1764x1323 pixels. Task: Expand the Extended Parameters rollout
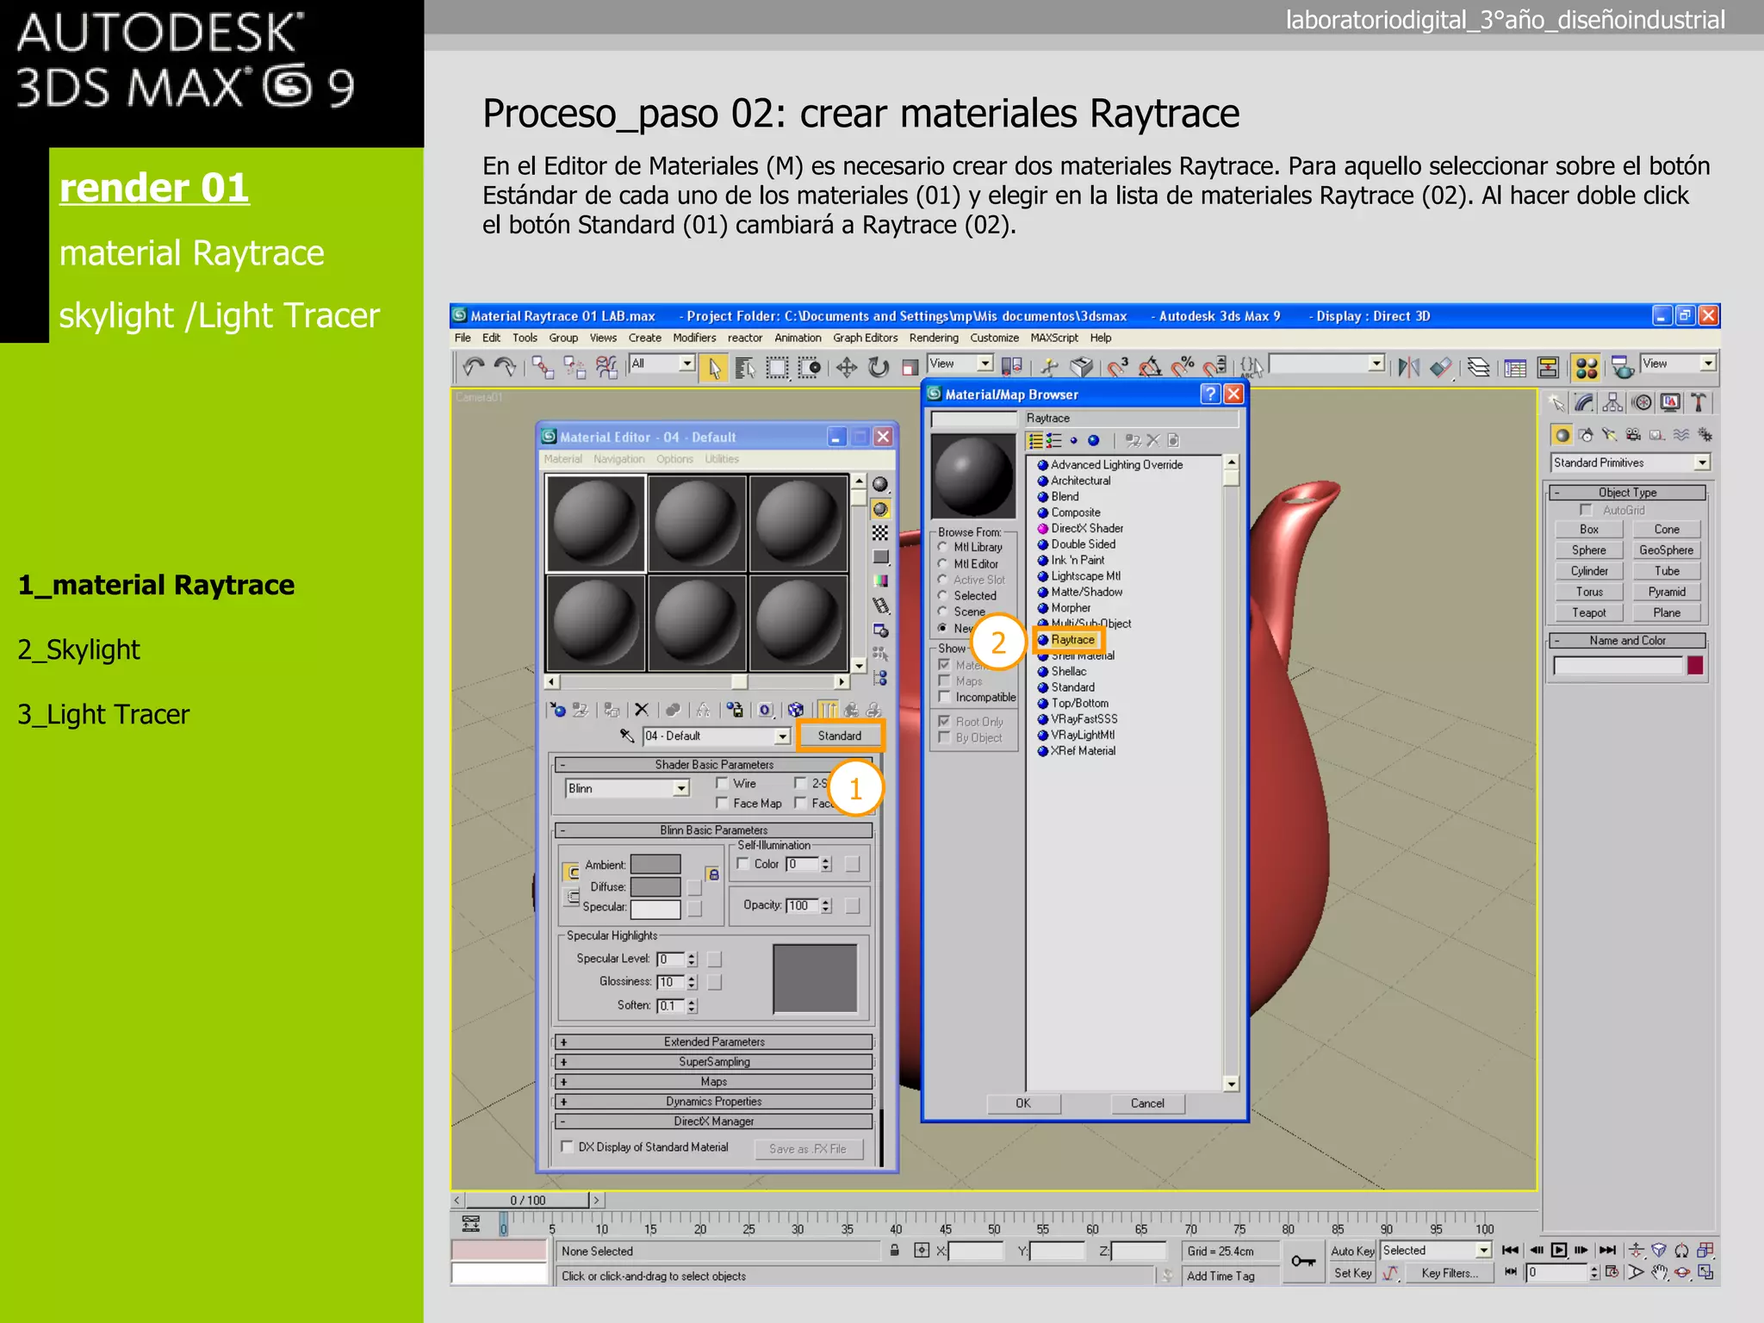(x=714, y=1041)
